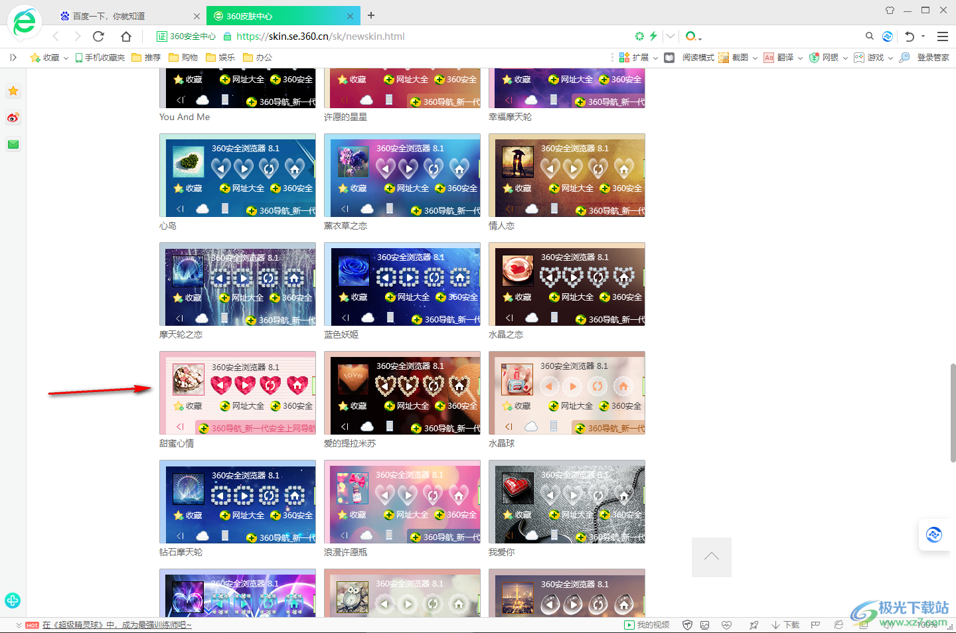The width and height of the screenshot is (956, 633).
Task: Click the status bar heartbeat health icon
Action: pos(726,625)
